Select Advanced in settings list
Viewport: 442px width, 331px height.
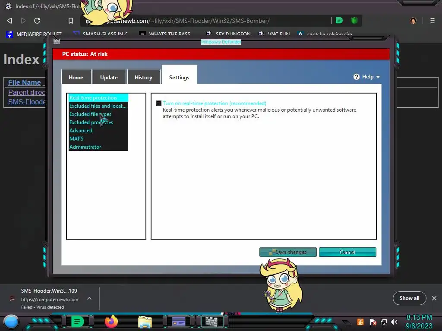98,130
